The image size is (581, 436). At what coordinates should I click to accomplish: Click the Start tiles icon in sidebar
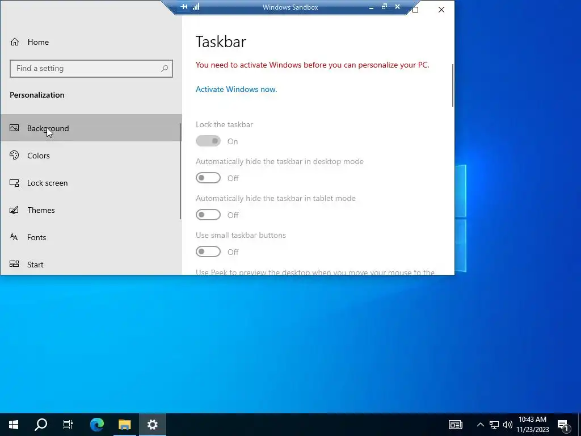14,264
